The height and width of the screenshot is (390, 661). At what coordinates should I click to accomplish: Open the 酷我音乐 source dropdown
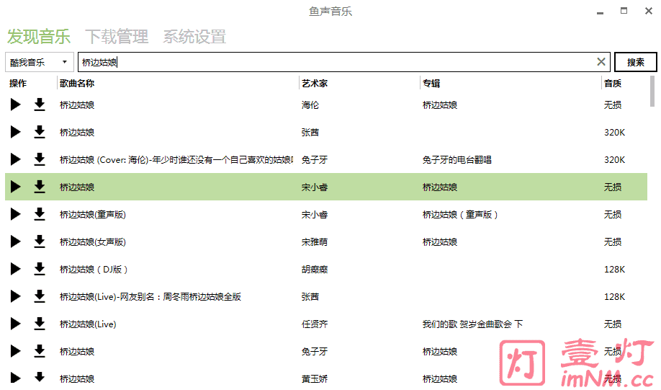click(x=39, y=62)
